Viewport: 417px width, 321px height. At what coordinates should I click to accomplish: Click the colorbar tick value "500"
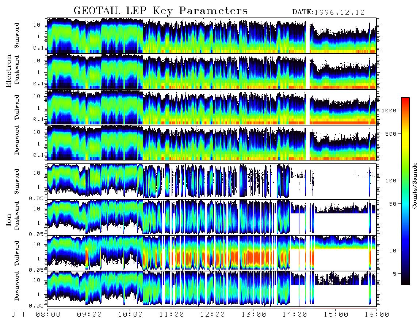[x=391, y=134]
